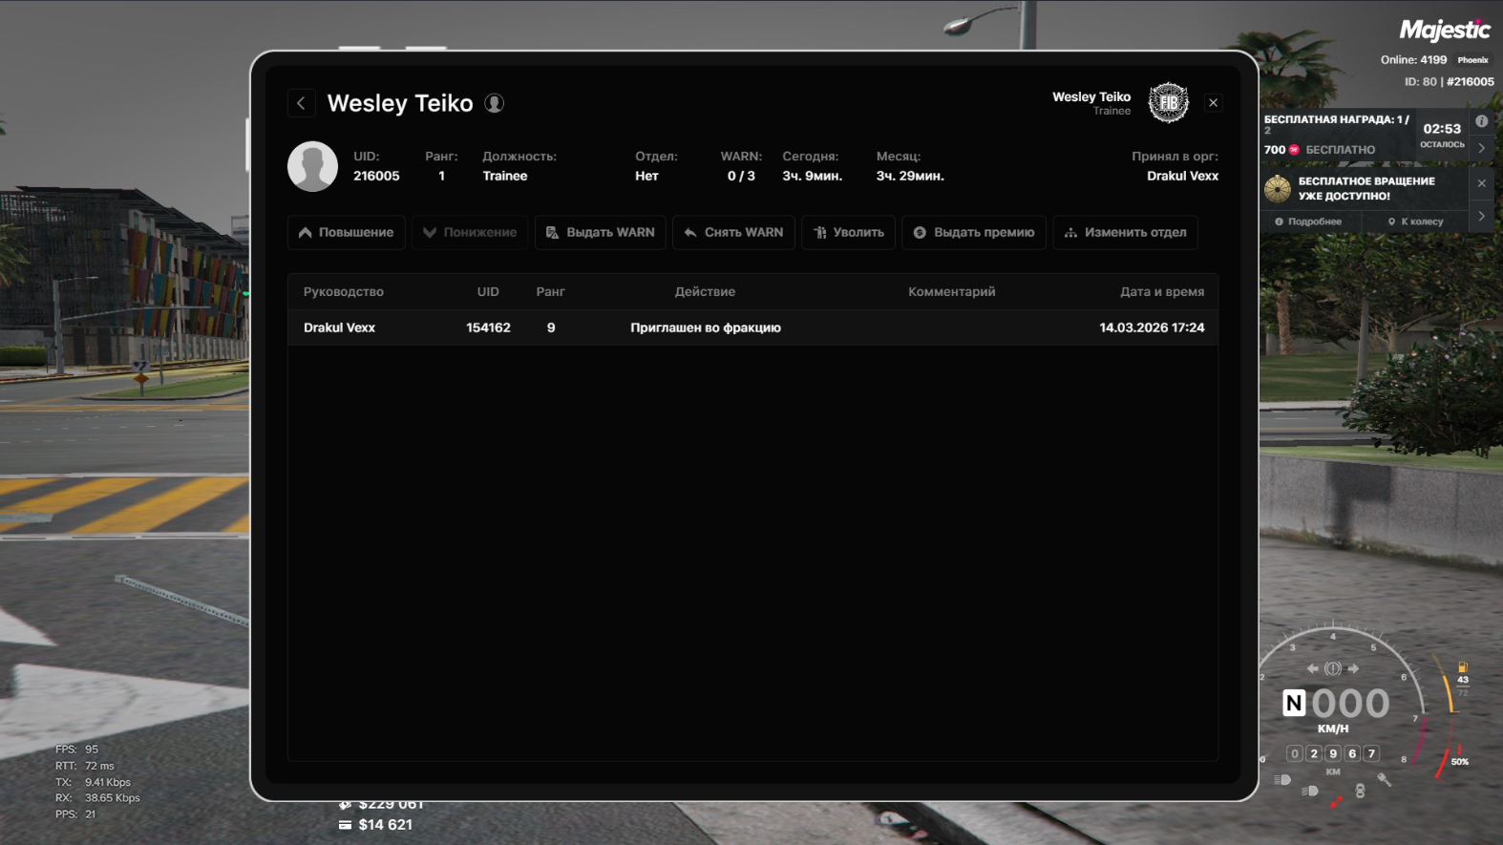Screen dimensions: 1503x845
Task: Click the Приглашен во фракцию action entry
Action: (706, 327)
